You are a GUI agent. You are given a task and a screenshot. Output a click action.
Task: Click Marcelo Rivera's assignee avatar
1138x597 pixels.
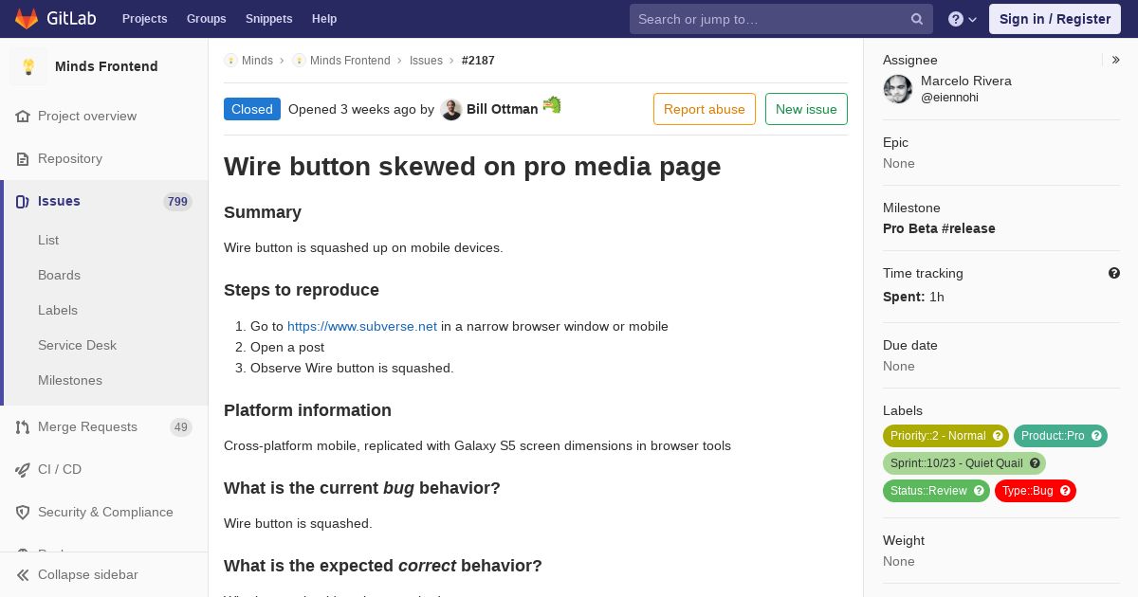click(898, 89)
